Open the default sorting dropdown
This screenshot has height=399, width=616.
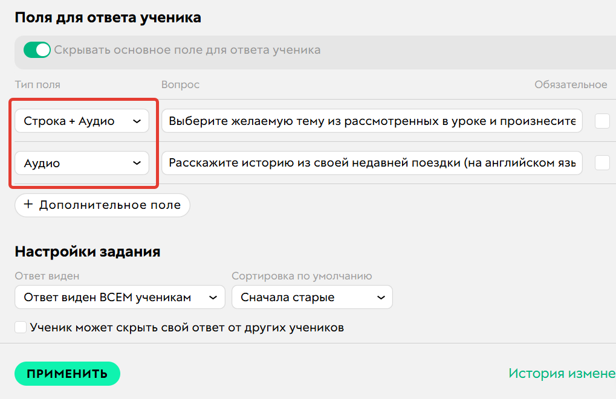click(x=312, y=297)
